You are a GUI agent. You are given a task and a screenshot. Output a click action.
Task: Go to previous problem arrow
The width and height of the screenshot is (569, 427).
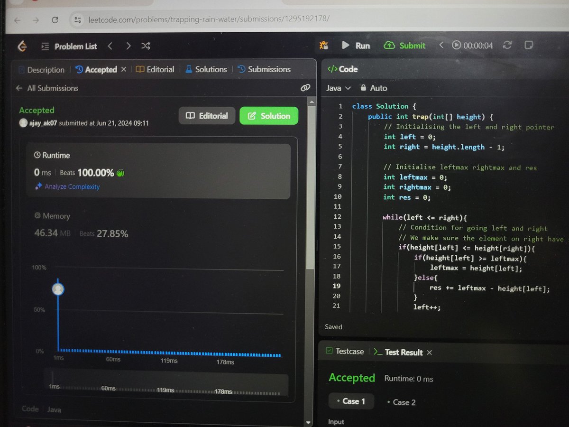pyautogui.click(x=110, y=46)
